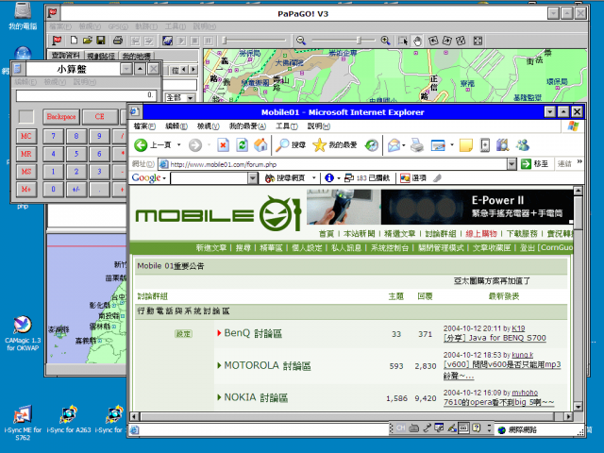Click 線上購物 link in Mobile01 navigation
Viewport: 604px width, 453px height.
pos(481,233)
